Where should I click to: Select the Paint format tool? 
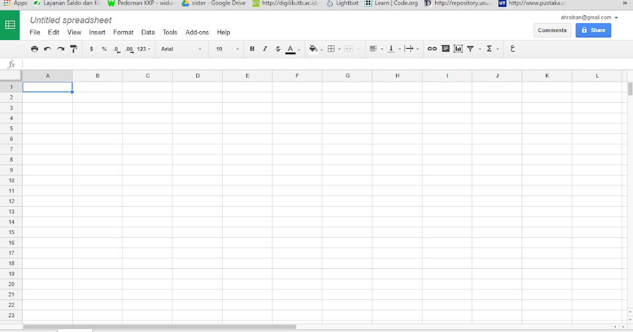[73, 48]
